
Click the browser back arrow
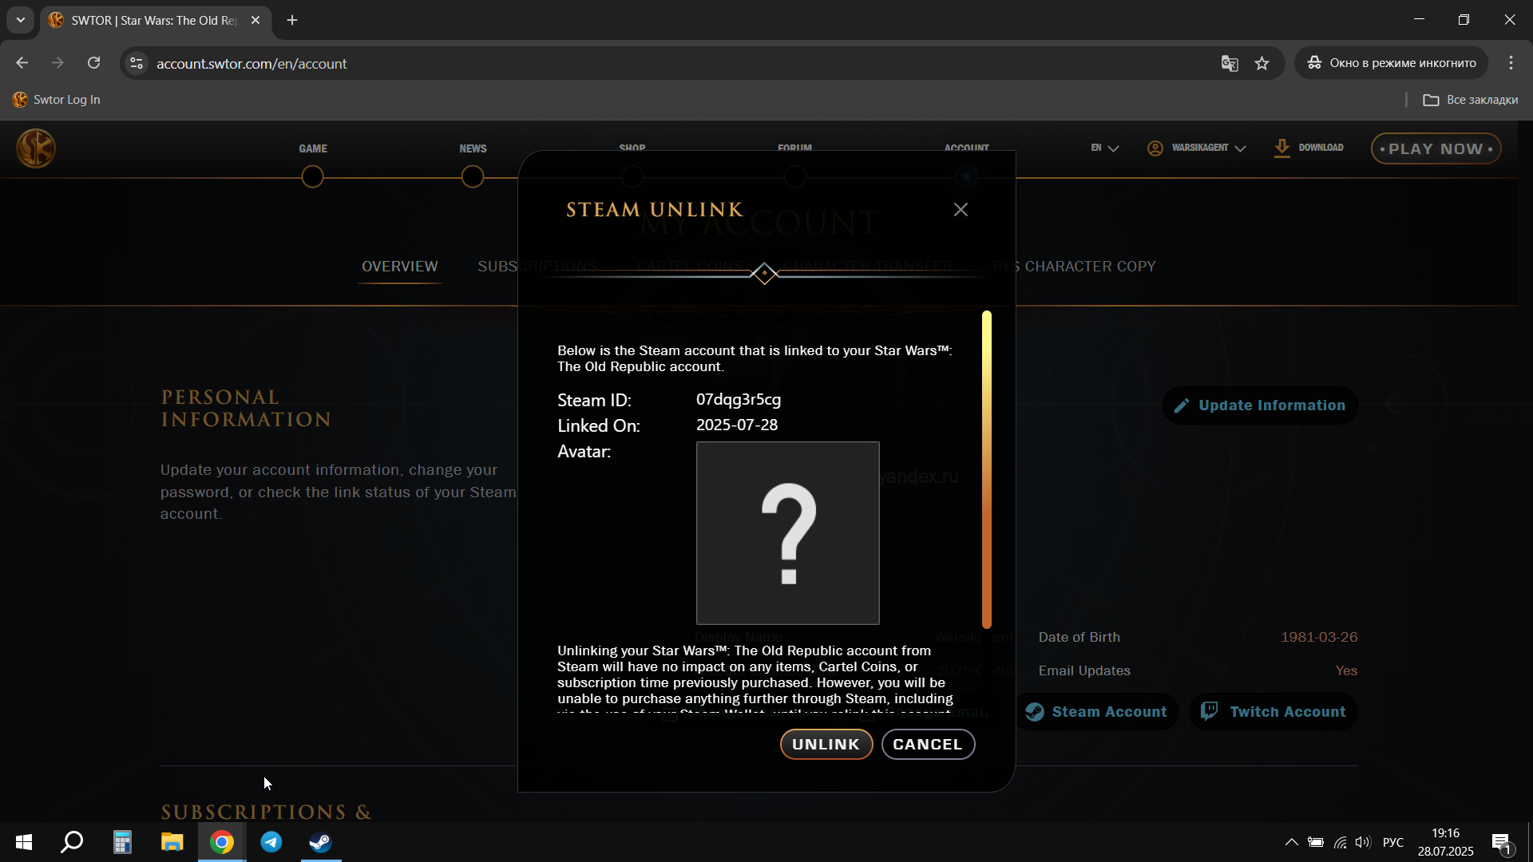22,63
